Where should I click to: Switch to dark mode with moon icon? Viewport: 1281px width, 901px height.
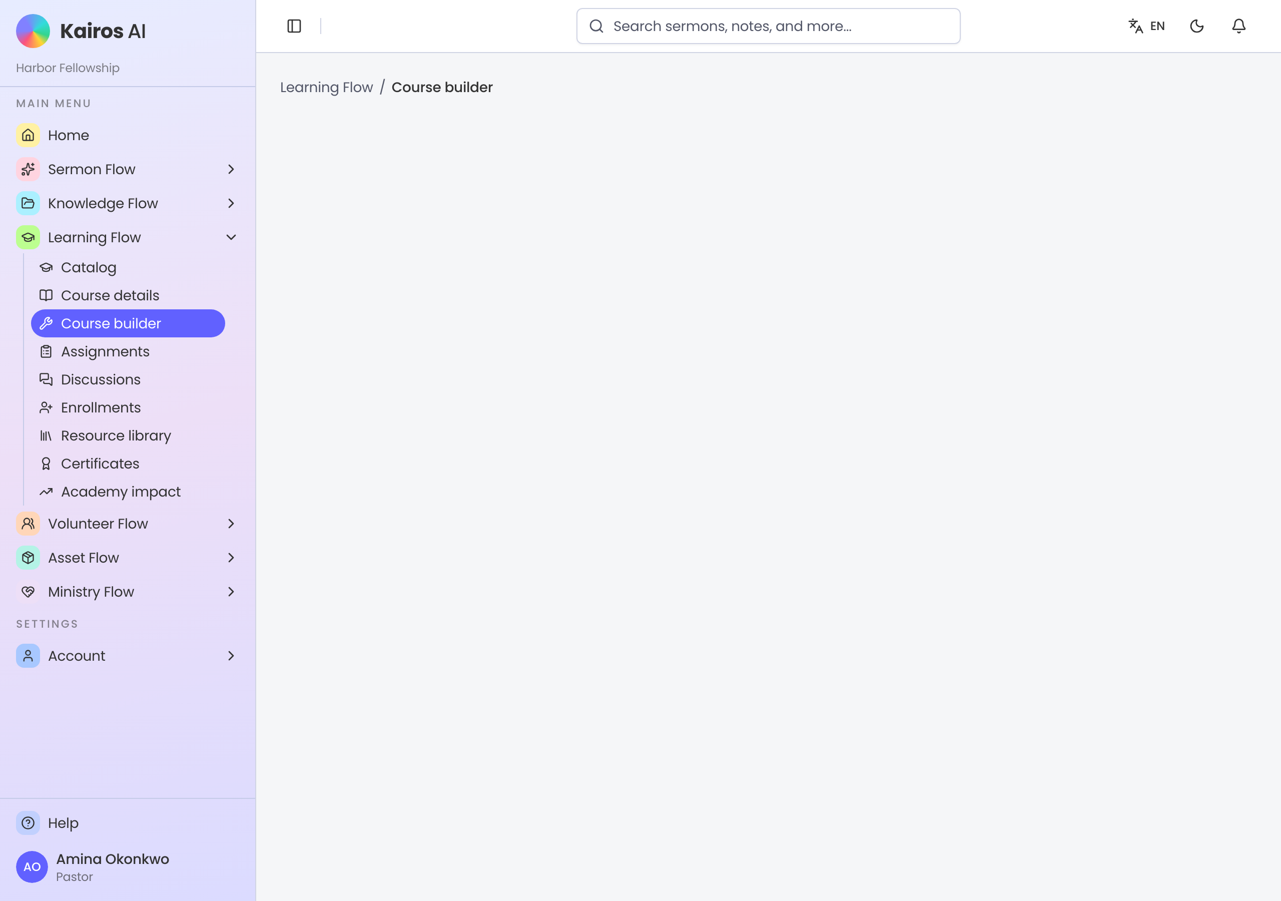[x=1197, y=26]
